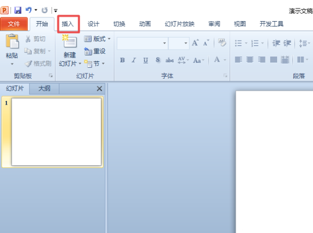The image size is (313, 233).
Task: Click the Reset (重设) slide icon
Action: point(88,51)
